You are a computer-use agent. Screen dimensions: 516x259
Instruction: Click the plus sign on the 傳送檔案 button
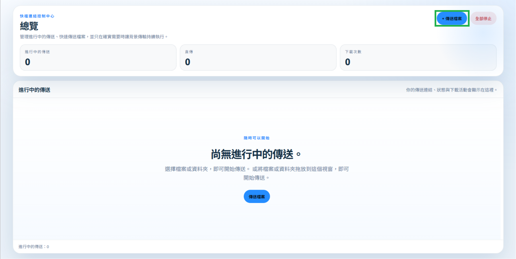(x=443, y=19)
